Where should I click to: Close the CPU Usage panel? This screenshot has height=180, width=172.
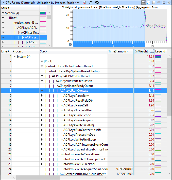pos(169,3)
